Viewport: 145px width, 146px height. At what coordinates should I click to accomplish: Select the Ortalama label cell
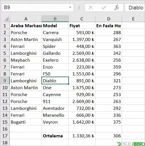click(x=55, y=136)
